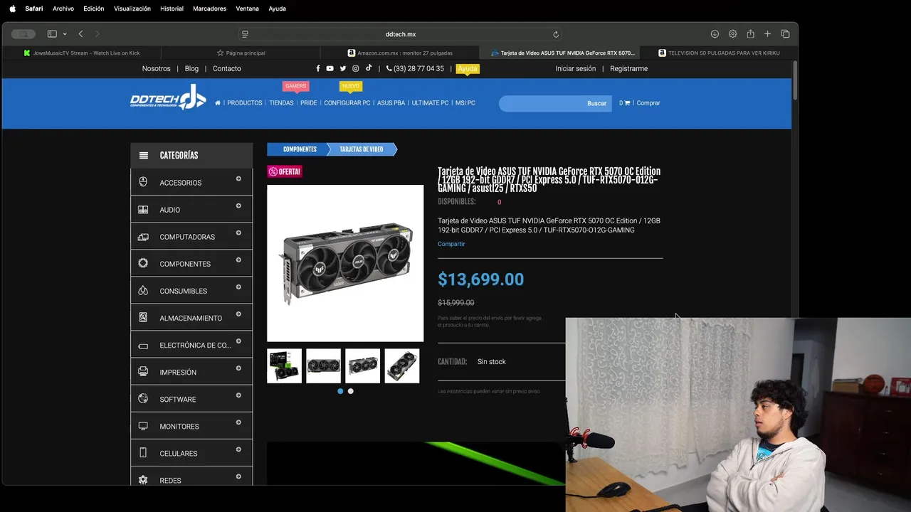This screenshot has height=512, width=911.
Task: Select the first product thumbnail with box
Action: click(x=284, y=366)
